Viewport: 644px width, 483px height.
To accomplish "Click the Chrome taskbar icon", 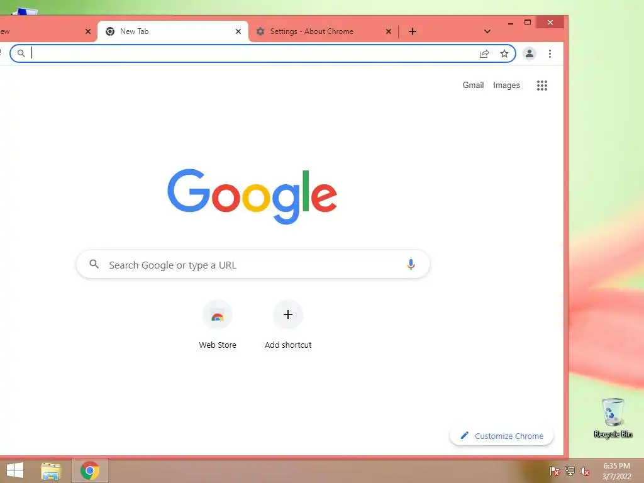I will click(90, 470).
